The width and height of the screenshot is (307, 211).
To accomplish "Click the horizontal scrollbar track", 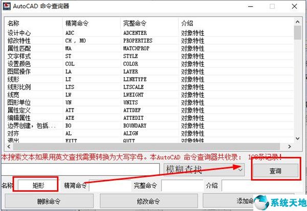I will tap(146, 146).
